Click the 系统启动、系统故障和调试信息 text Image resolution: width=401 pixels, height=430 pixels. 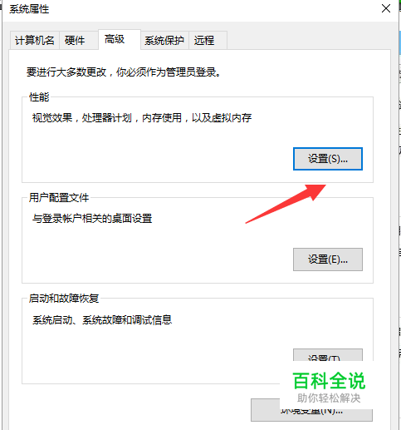102,320
